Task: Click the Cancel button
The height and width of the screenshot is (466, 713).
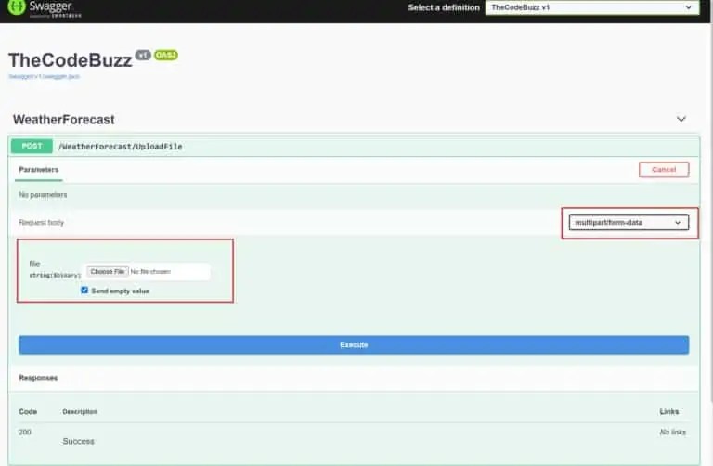Action: coord(664,170)
